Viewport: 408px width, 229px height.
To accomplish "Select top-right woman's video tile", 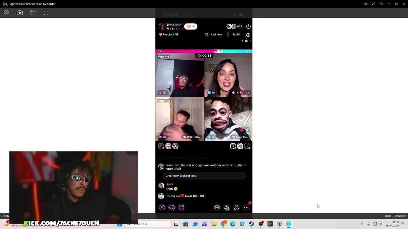I will [228, 75].
